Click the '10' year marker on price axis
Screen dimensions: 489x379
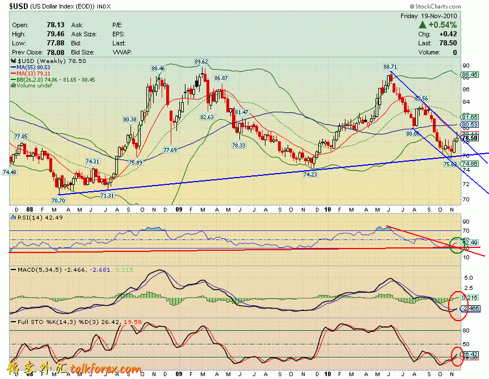[327, 209]
